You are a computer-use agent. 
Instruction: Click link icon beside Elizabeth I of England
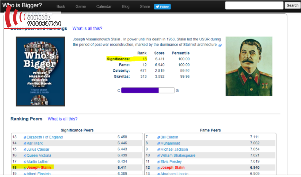(25, 138)
